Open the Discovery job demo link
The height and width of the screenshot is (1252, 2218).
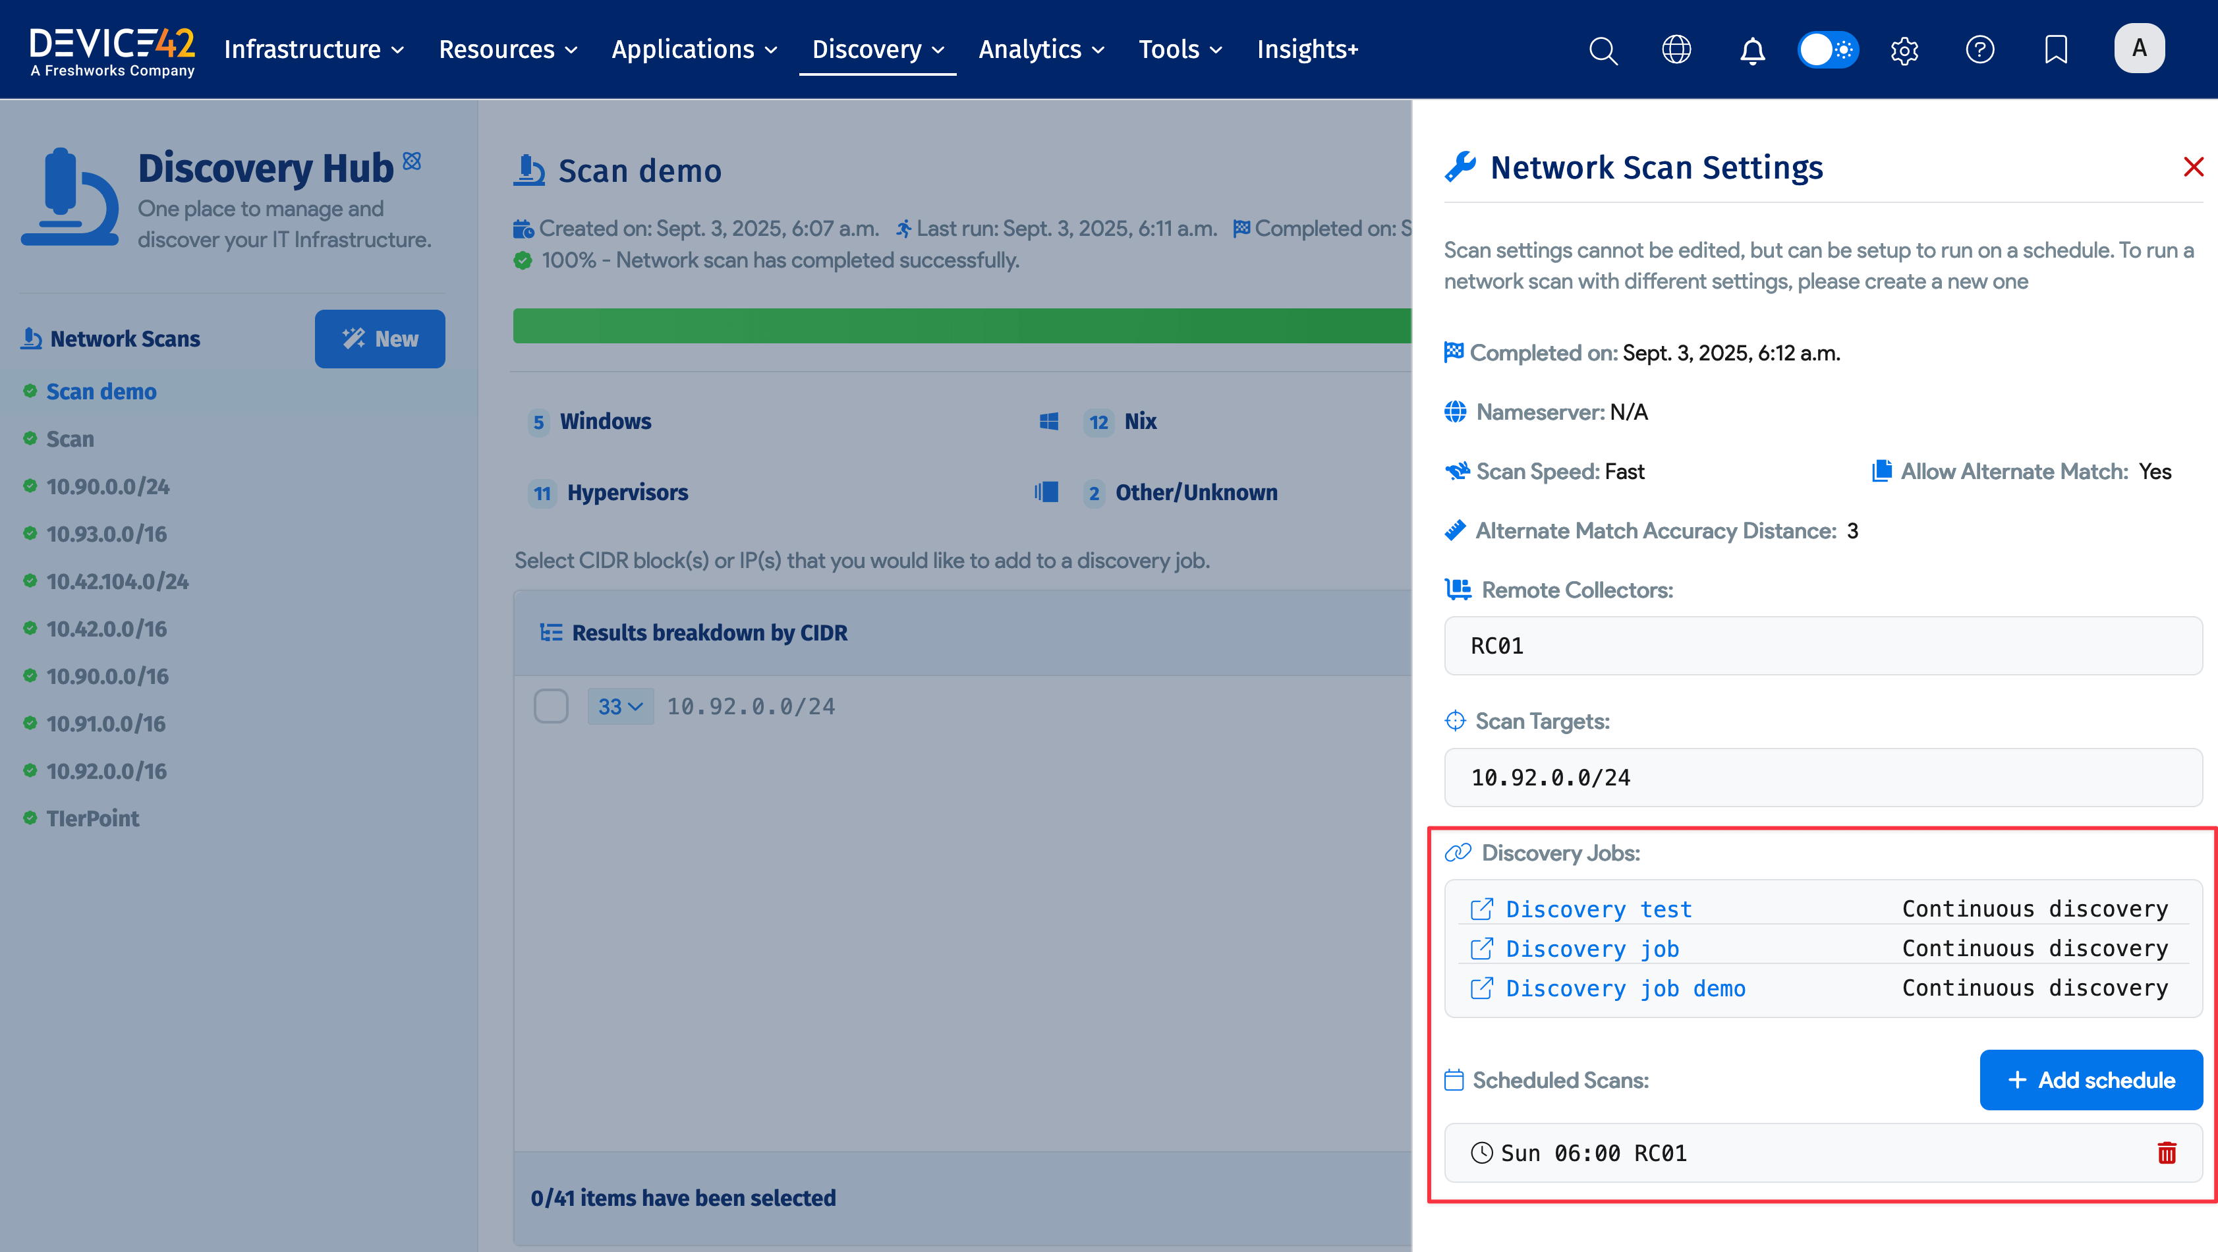tap(1625, 988)
